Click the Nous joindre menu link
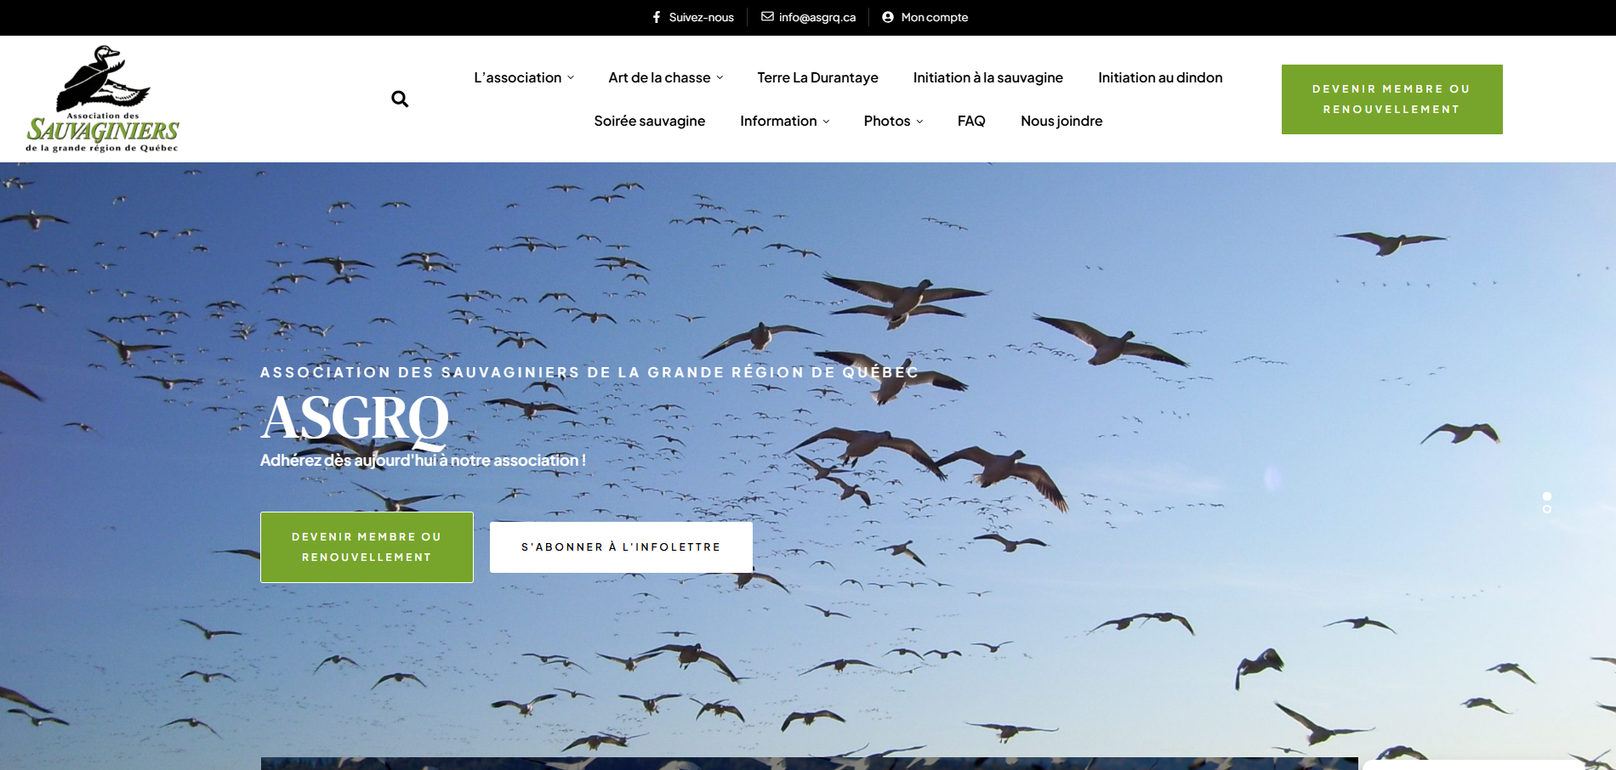The width and height of the screenshot is (1616, 770). 1061,121
